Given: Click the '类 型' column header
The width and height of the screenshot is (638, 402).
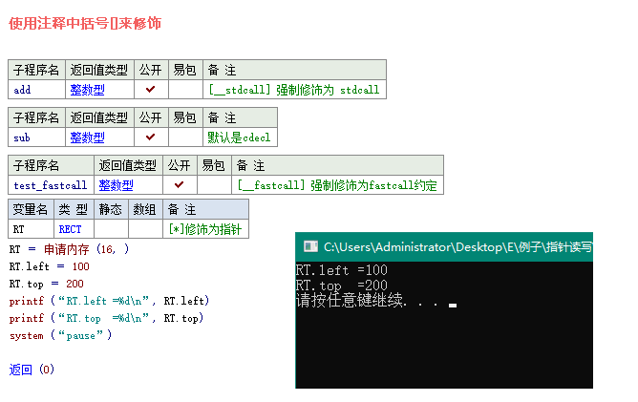Looking at the screenshot, I should pos(74,209).
